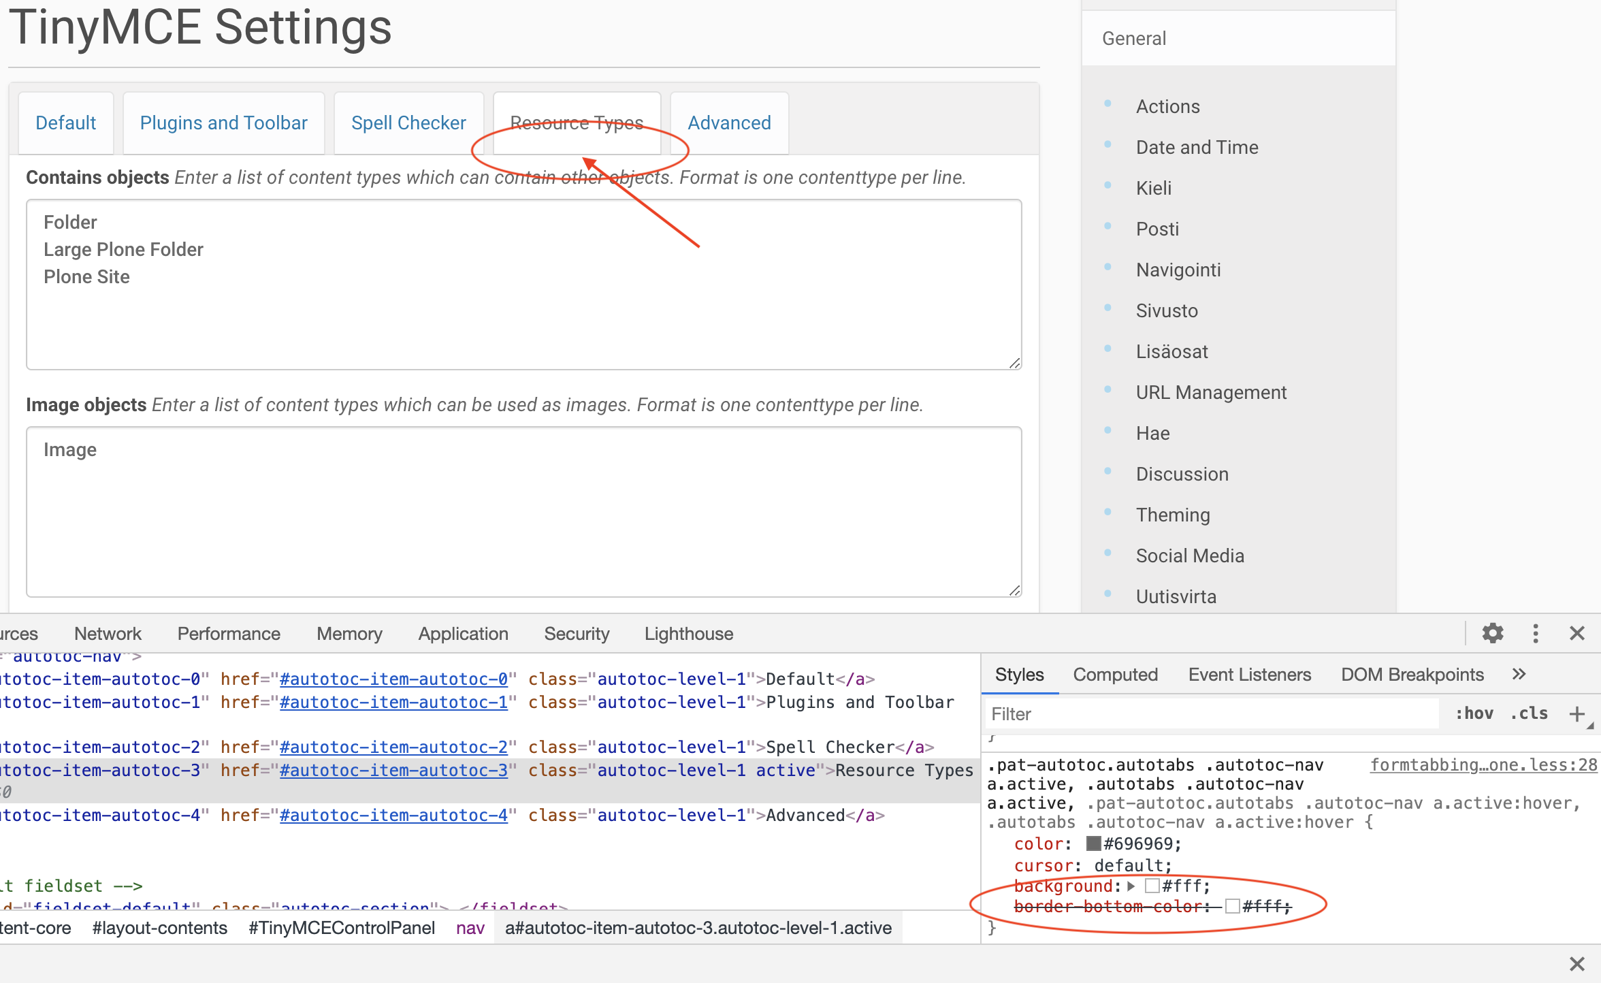Viewport: 1601px width, 983px height.
Task: Open the Navigointi settings link
Action: click(1178, 270)
